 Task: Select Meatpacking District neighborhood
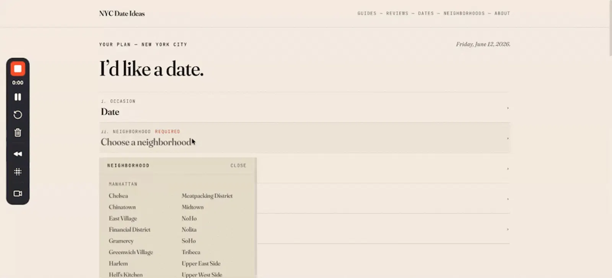coord(207,196)
